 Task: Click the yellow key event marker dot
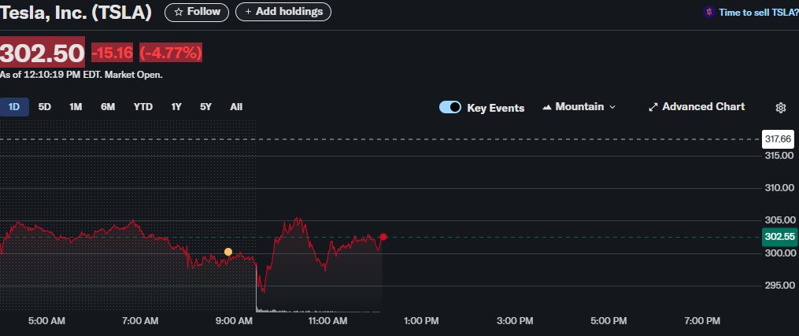click(228, 252)
